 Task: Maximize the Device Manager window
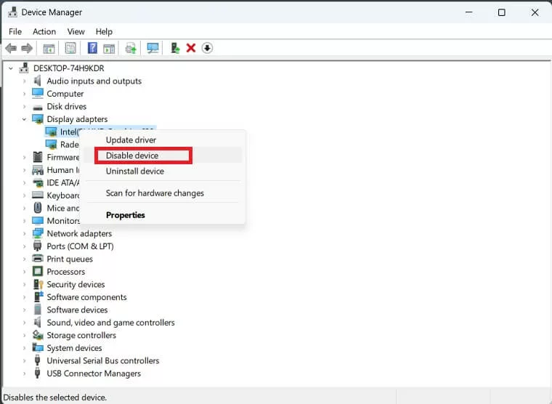click(x=502, y=12)
